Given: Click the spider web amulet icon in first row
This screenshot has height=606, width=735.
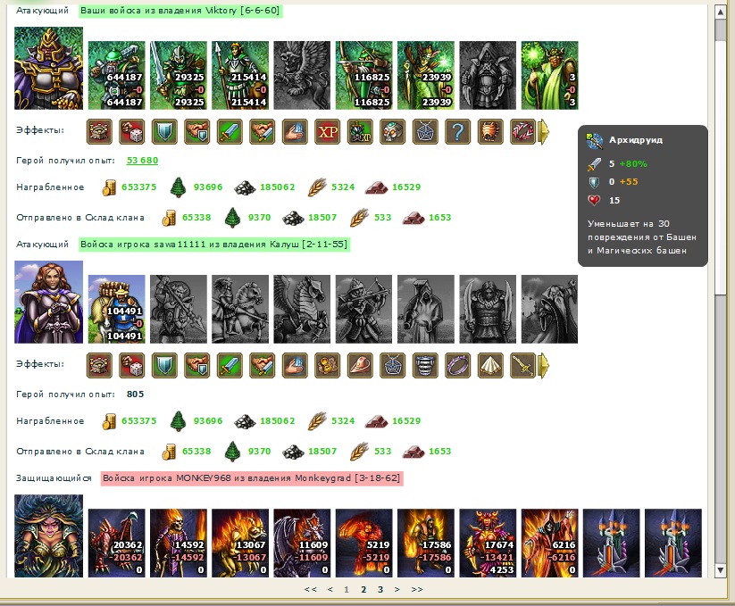Looking at the screenshot, I should [x=425, y=131].
